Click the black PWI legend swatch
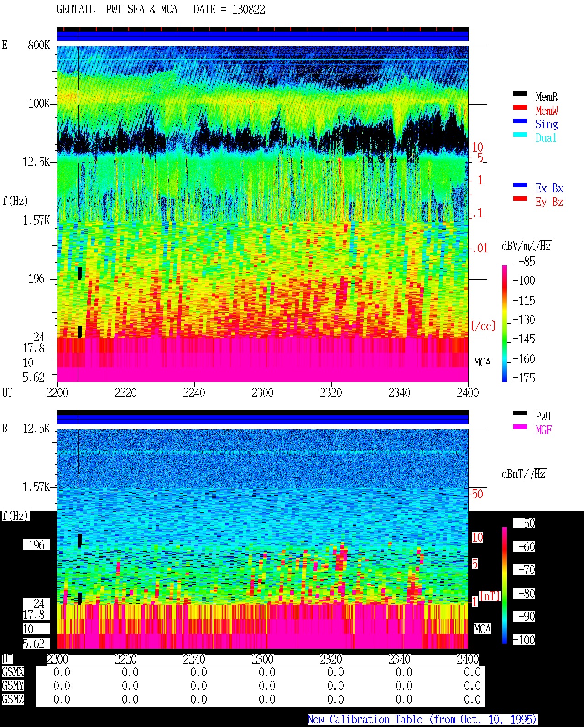The height and width of the screenshot is (727, 584). tap(520, 413)
